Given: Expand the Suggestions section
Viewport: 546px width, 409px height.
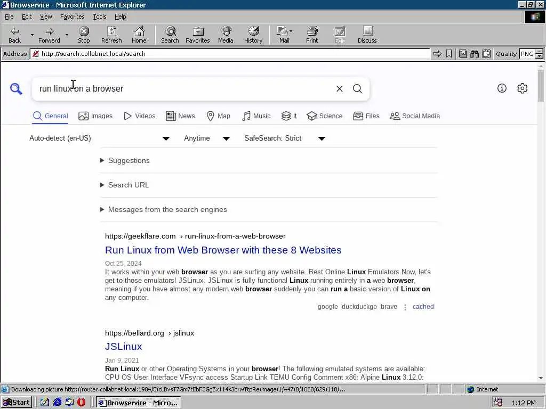Looking at the screenshot, I should pyautogui.click(x=125, y=161).
